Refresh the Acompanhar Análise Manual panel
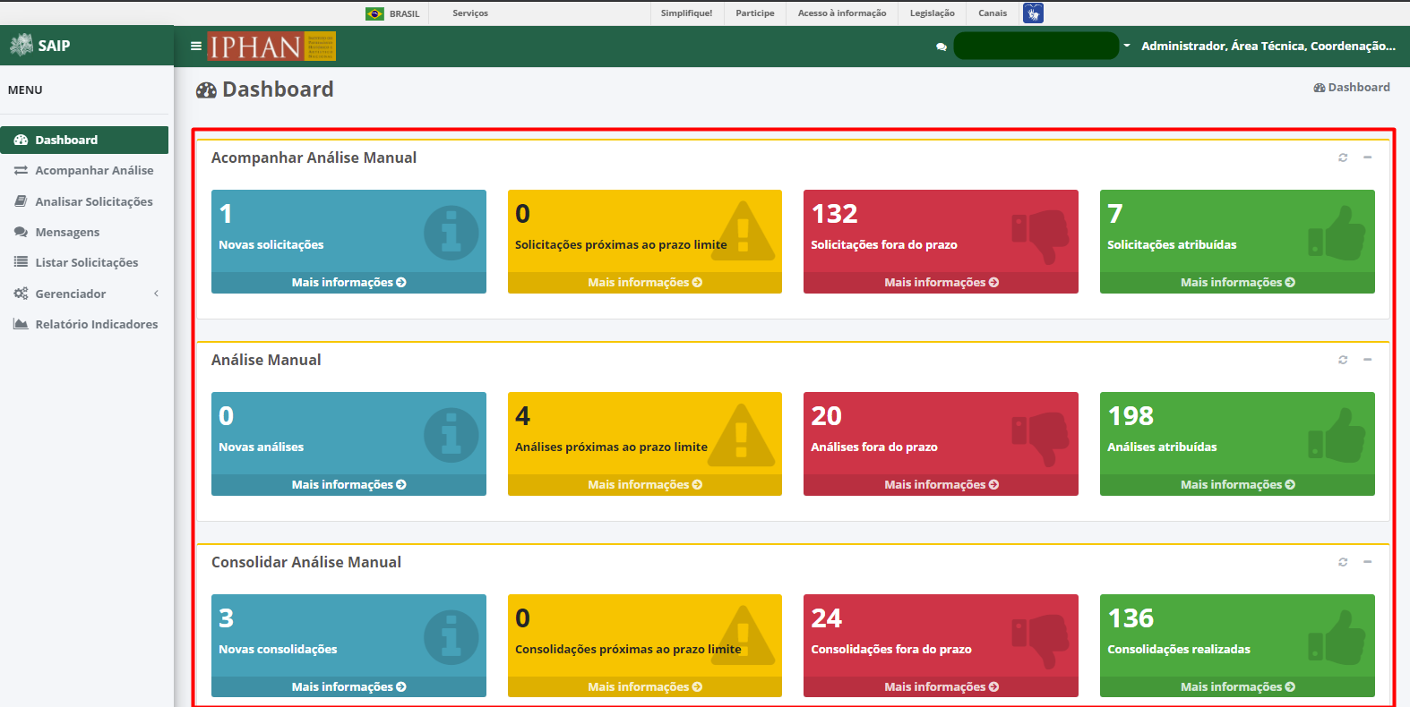The image size is (1410, 707). (x=1343, y=158)
